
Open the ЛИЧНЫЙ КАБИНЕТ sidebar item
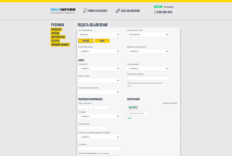tap(60, 45)
